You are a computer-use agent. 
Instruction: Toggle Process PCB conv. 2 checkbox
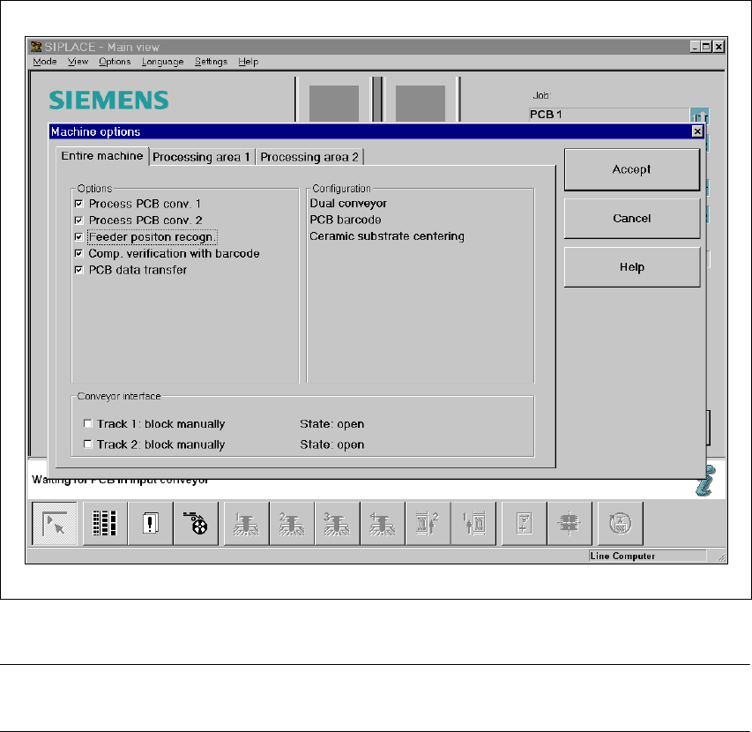pyautogui.click(x=79, y=220)
